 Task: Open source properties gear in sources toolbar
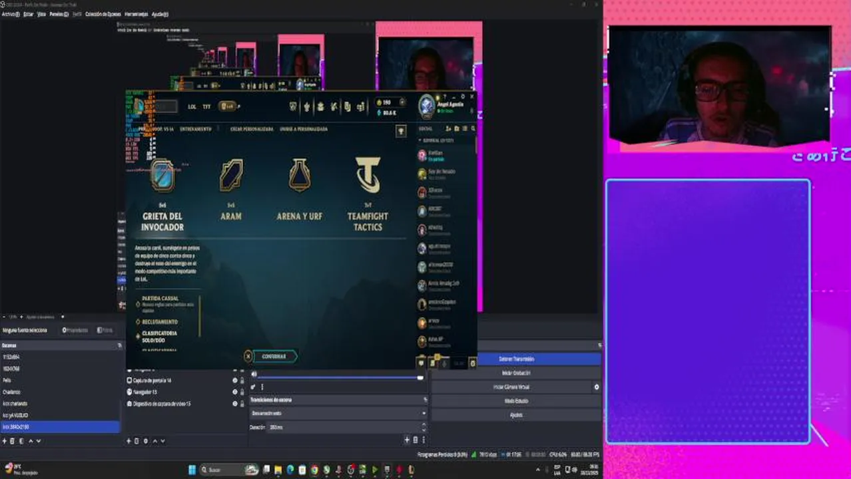coord(146,441)
